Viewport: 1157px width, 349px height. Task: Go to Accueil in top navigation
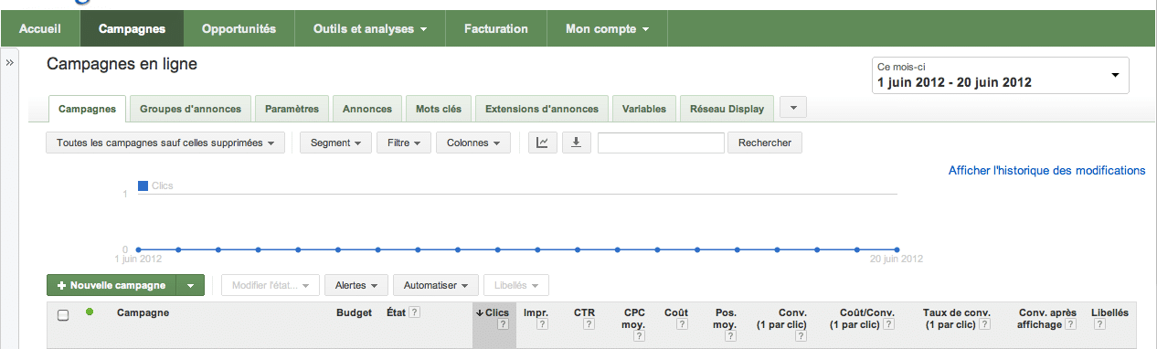tap(40, 29)
